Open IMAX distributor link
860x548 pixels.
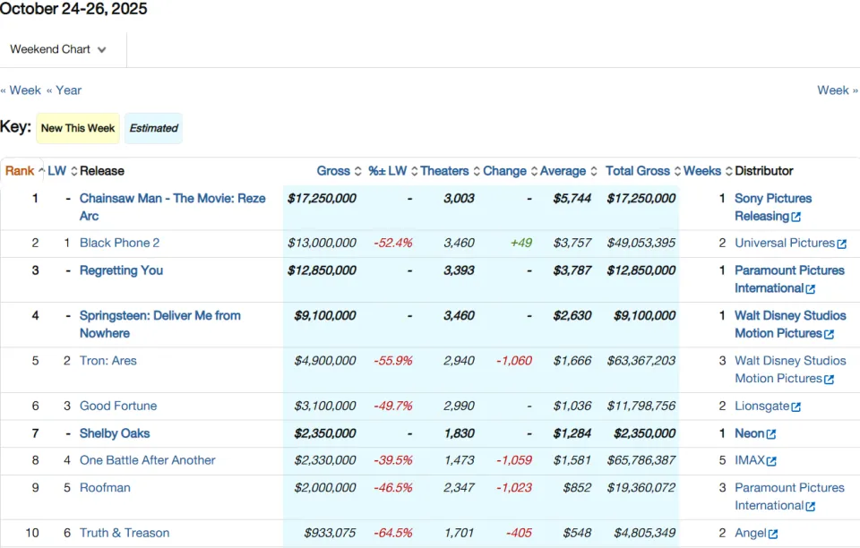pos(750,460)
